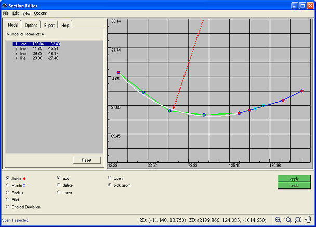The image size is (316, 227).
Task: Open the File menu
Action: pyautogui.click(x=6, y=13)
